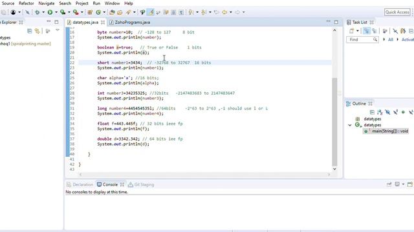
Task: Select datatypes package declaration in Outline
Action: [373, 119]
